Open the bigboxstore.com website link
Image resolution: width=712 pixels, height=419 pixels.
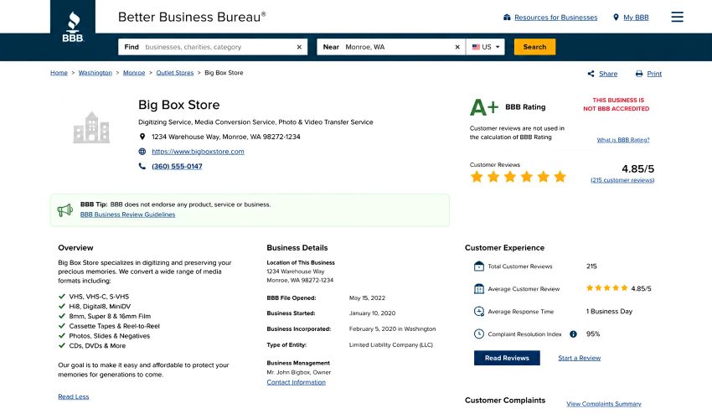(x=198, y=152)
